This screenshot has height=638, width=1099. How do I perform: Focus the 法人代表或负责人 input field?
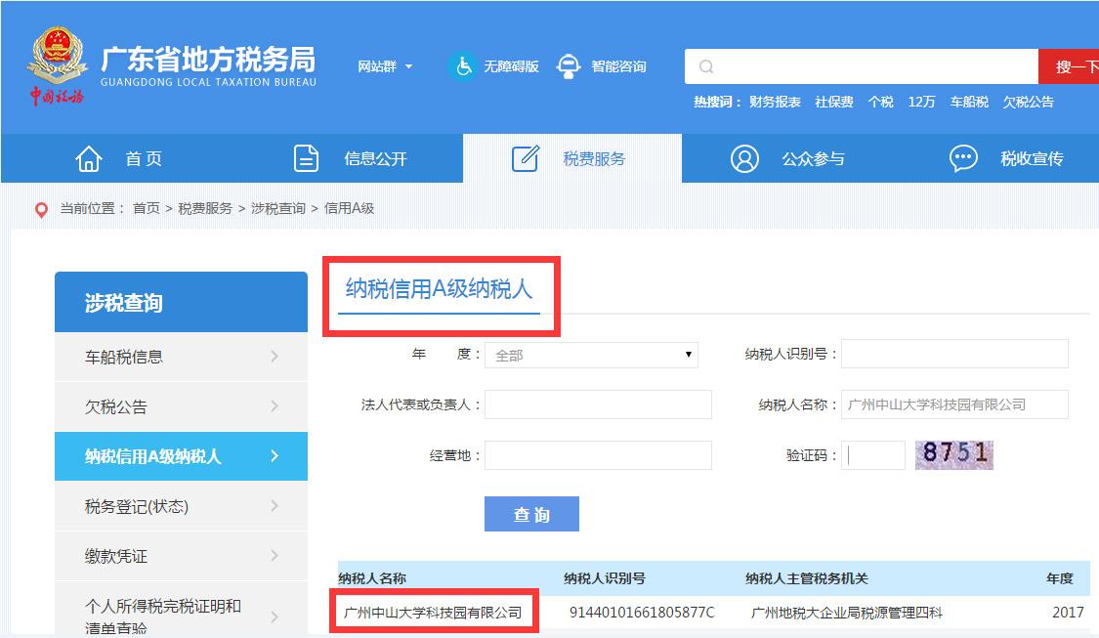(x=598, y=404)
